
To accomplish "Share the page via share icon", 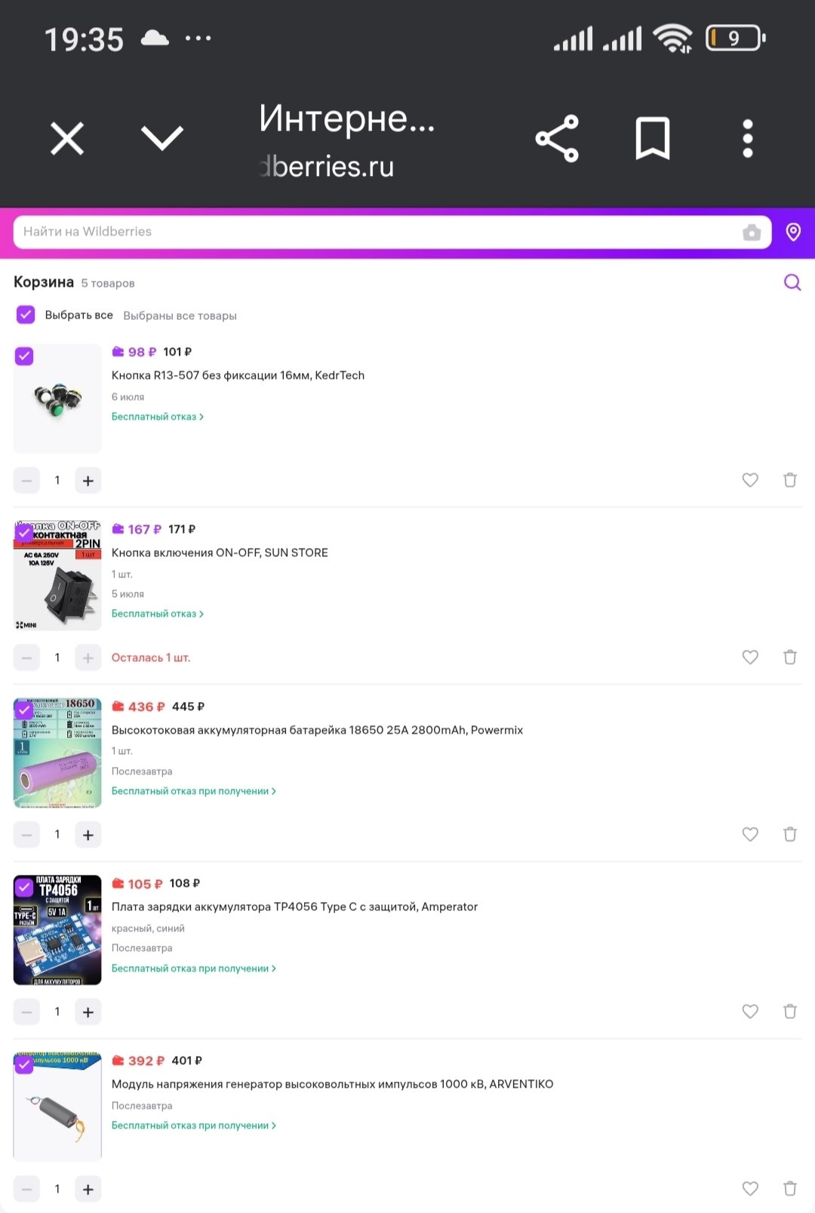I will (x=557, y=139).
